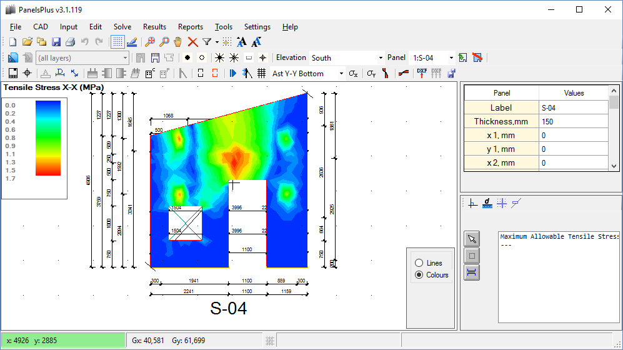This screenshot has height=350, width=623.
Task: Select the Lines radio button
Action: (419, 263)
